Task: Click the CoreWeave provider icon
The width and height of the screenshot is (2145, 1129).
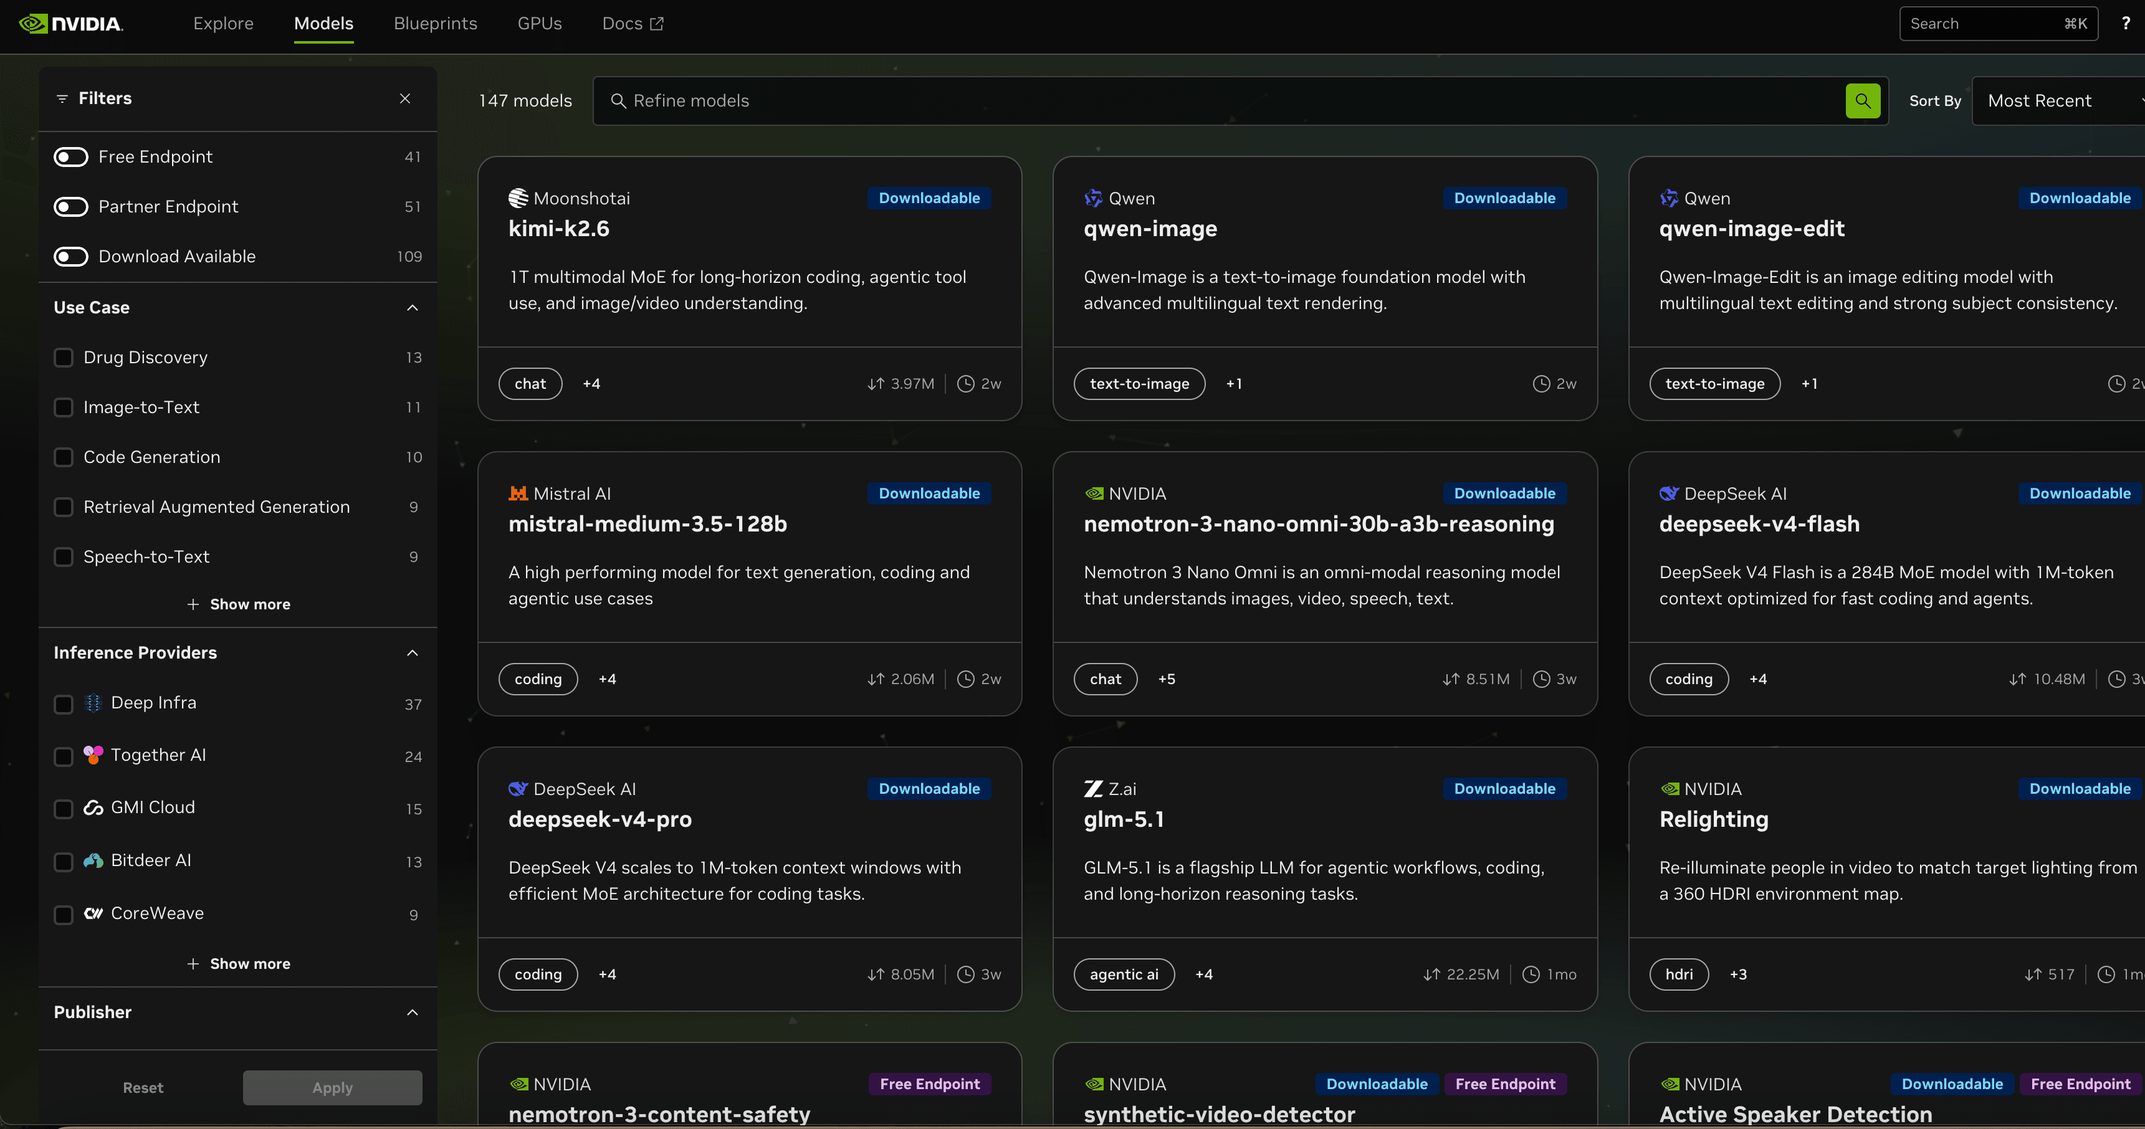Action: pos(93,913)
